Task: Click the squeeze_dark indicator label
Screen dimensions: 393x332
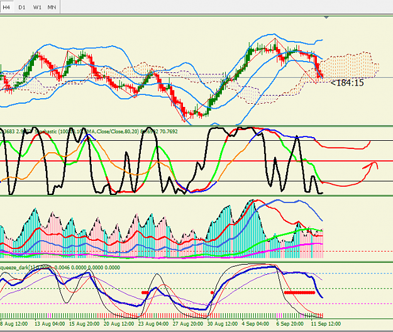Action: (x=60, y=268)
